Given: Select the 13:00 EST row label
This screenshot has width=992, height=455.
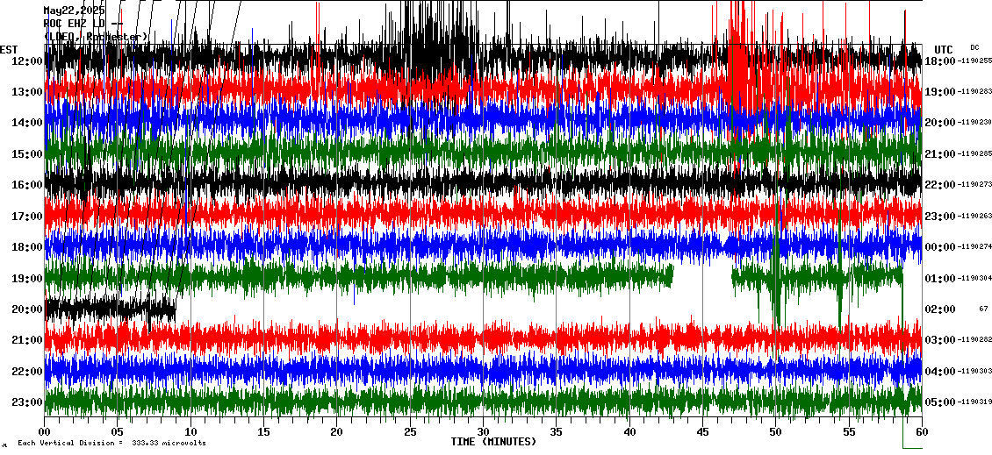Looking at the screenshot, I should pyautogui.click(x=27, y=92).
